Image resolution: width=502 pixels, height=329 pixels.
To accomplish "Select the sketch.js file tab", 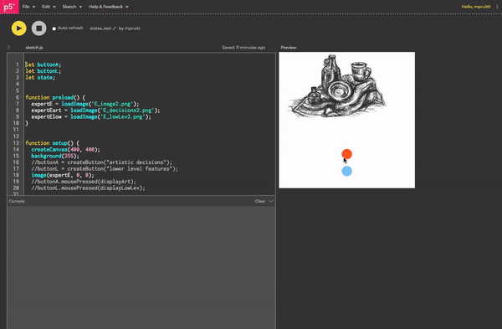I will [34, 48].
